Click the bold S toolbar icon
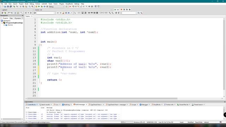Viewport: 226px width, 127px height. 116,13
